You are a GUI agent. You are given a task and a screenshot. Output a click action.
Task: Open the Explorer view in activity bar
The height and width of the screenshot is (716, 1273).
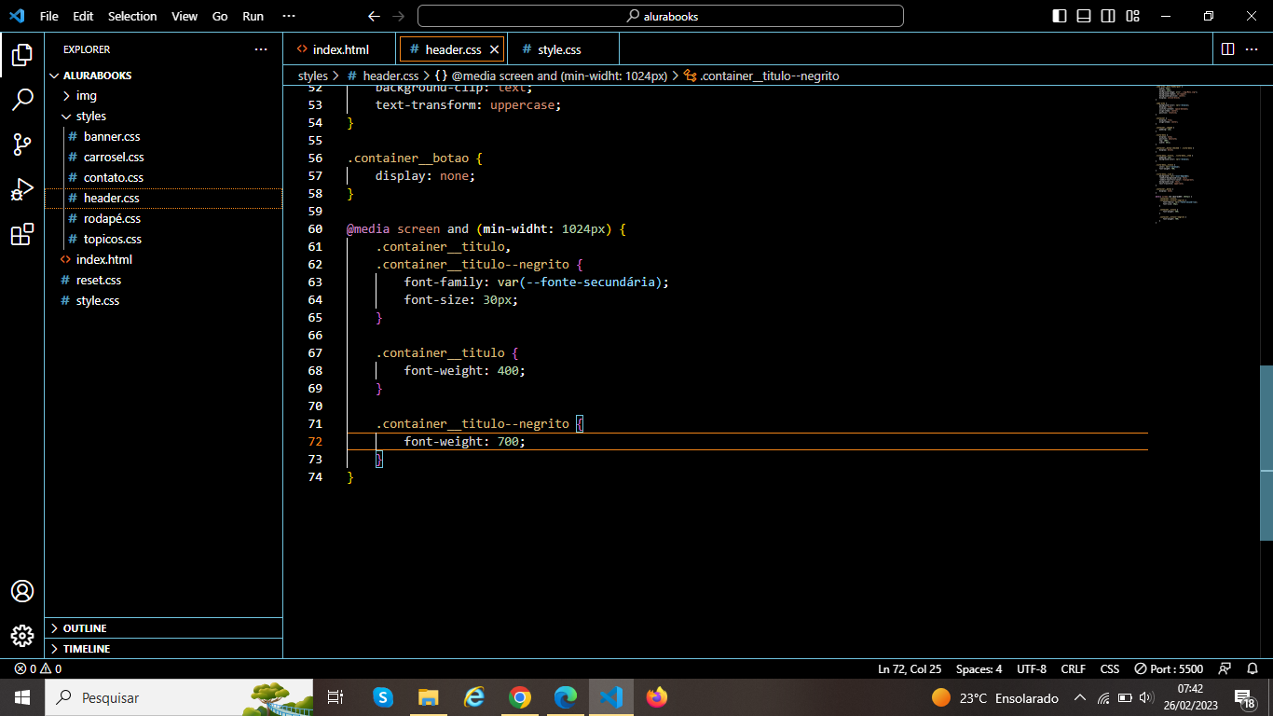click(22, 54)
